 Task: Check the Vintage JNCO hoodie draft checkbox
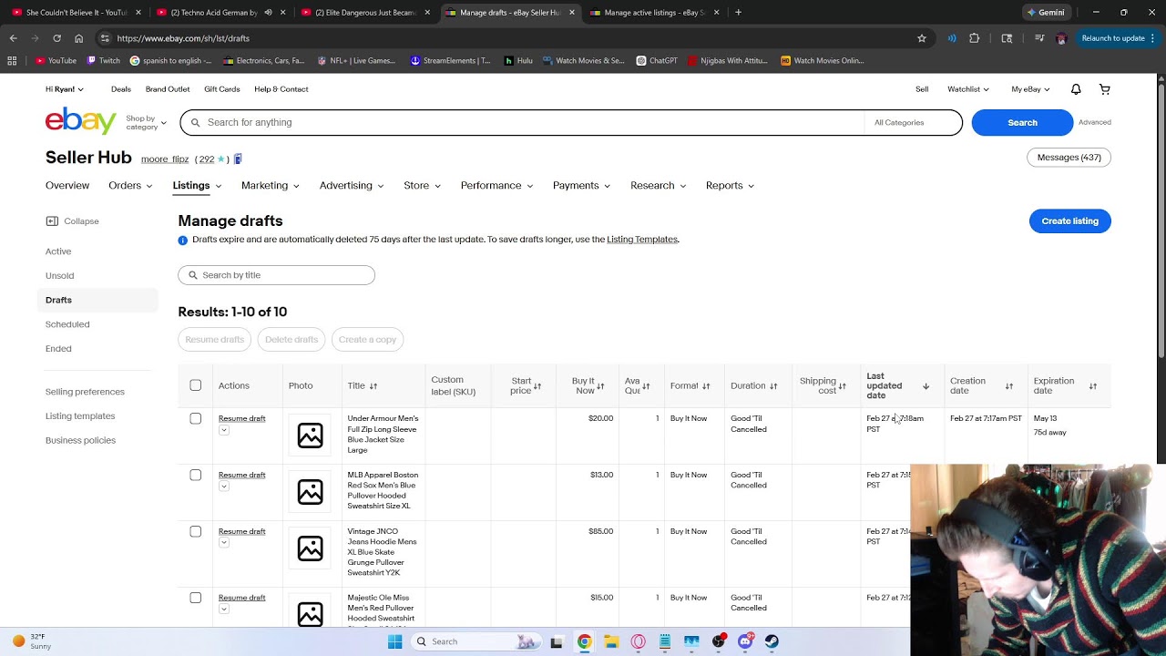tap(195, 531)
